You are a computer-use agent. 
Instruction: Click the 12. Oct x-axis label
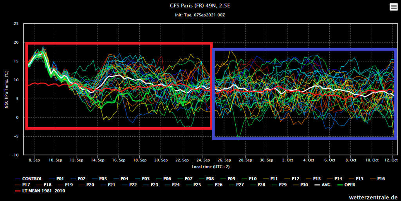(x=391, y=160)
